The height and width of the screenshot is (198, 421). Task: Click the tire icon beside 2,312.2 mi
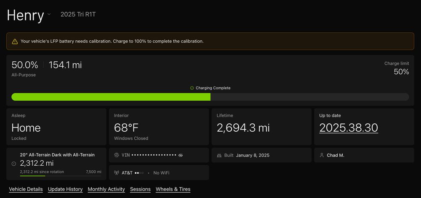point(14,163)
